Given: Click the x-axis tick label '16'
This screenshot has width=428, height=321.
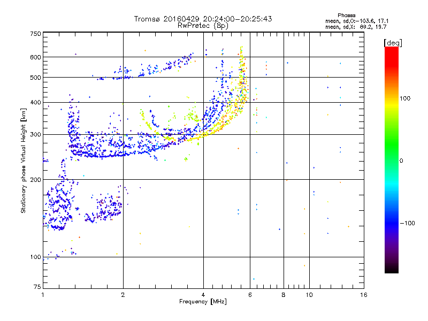Looking at the screenshot, I should [x=364, y=295].
